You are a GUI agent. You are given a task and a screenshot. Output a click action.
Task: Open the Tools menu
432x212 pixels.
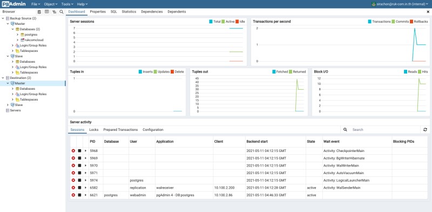(x=67, y=4)
